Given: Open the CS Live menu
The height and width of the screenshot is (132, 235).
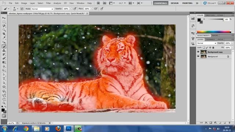Looking at the screenshot, I should coord(210,3).
